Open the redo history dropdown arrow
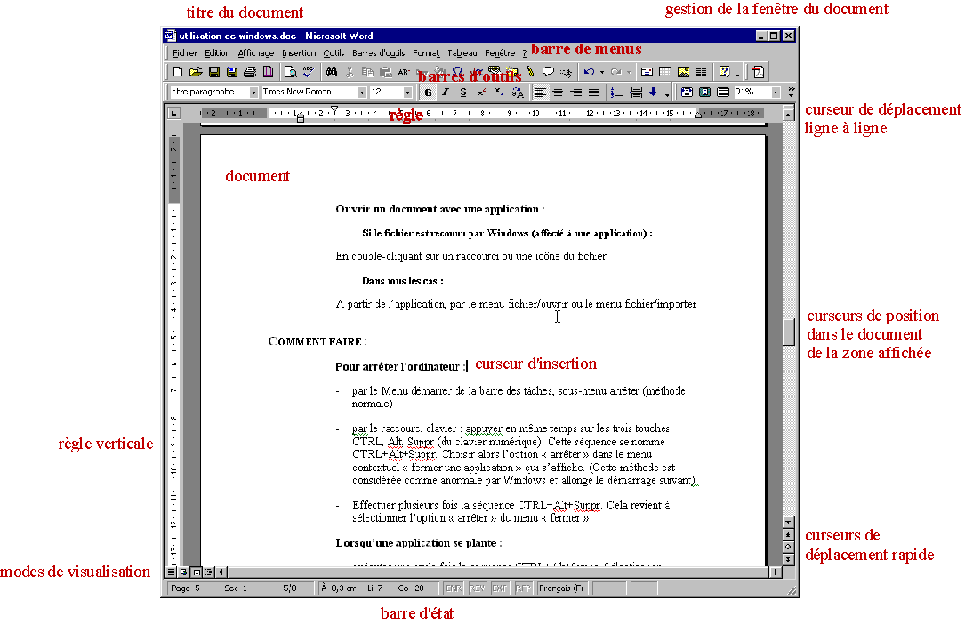This screenshot has height=624, width=965. [629, 73]
